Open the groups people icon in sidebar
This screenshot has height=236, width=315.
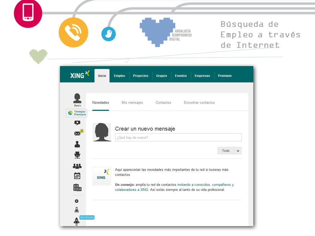(77, 166)
